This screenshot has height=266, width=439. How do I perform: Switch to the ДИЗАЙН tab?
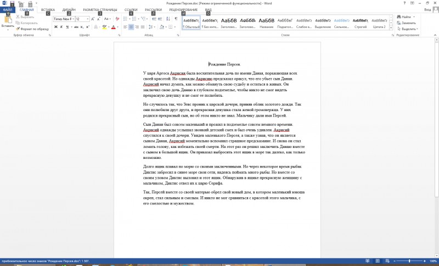coord(69,10)
